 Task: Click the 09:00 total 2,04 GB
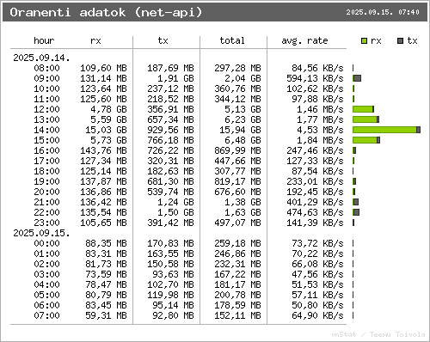[243, 78]
